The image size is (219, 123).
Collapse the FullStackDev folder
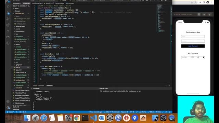19,14
